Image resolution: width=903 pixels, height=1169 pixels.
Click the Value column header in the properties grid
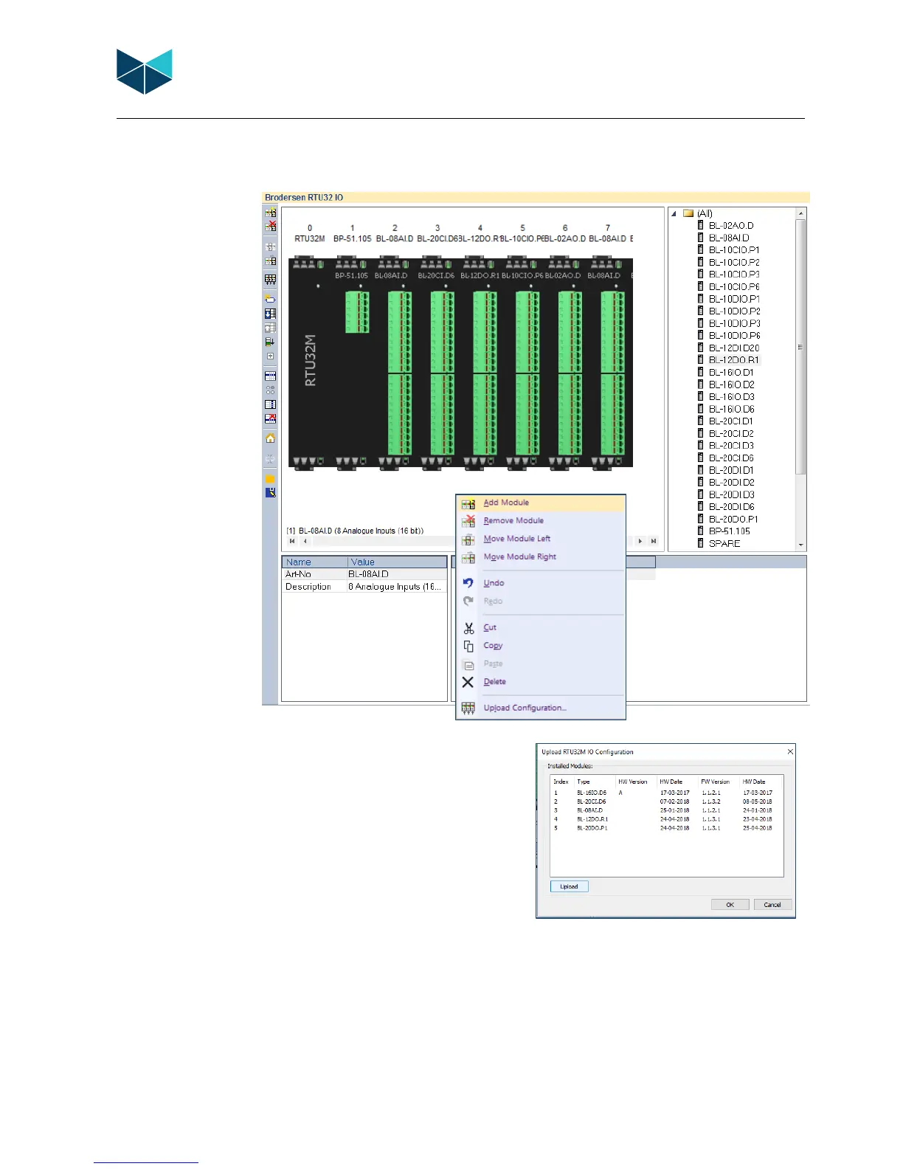click(x=398, y=562)
